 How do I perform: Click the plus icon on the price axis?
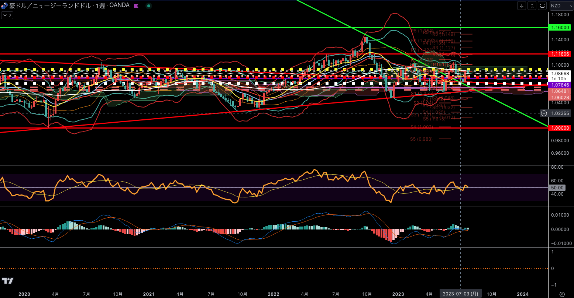tap(544, 113)
